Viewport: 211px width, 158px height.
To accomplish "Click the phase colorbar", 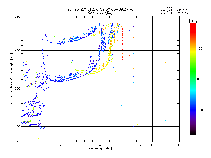I will (193, 78).
